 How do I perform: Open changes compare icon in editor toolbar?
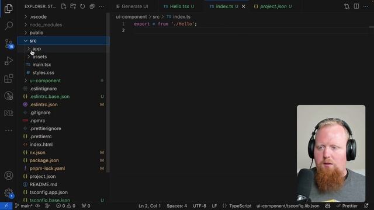tap(347, 6)
